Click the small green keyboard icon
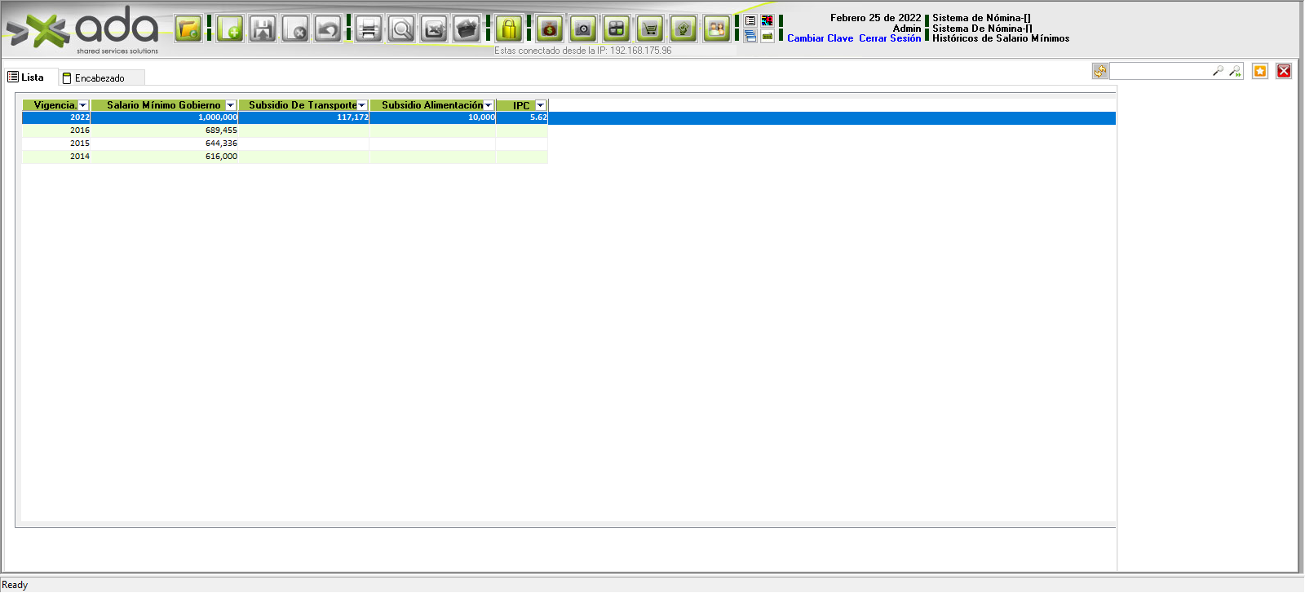The width and height of the screenshot is (1305, 593). pos(768,37)
